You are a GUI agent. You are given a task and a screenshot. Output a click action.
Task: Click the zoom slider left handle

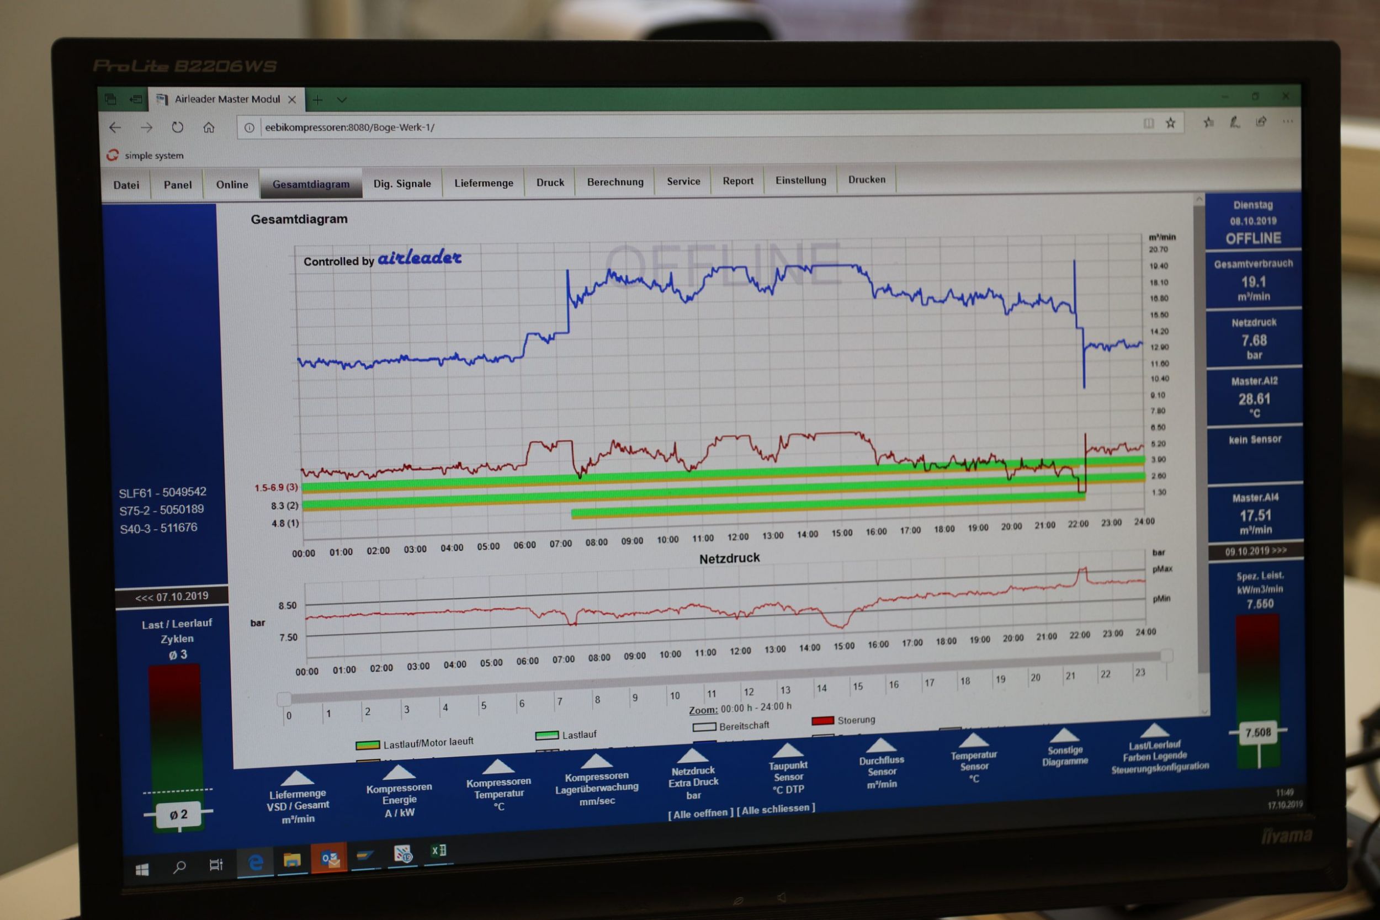284,699
